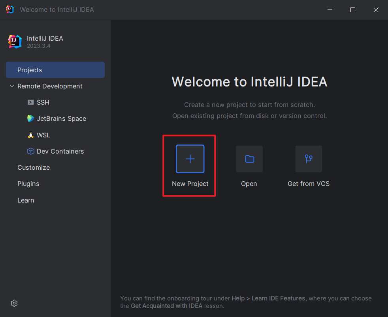388x317 pixels.
Task: Click the IntelliJ IDEA logo in sidebar
Action: click(15, 41)
